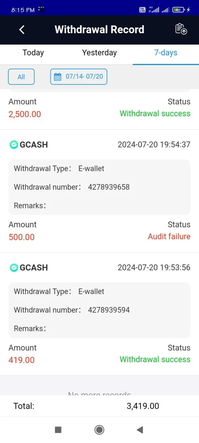This screenshot has height=443, width=199.
Task: Switch to the Today tab
Action: tap(33, 53)
